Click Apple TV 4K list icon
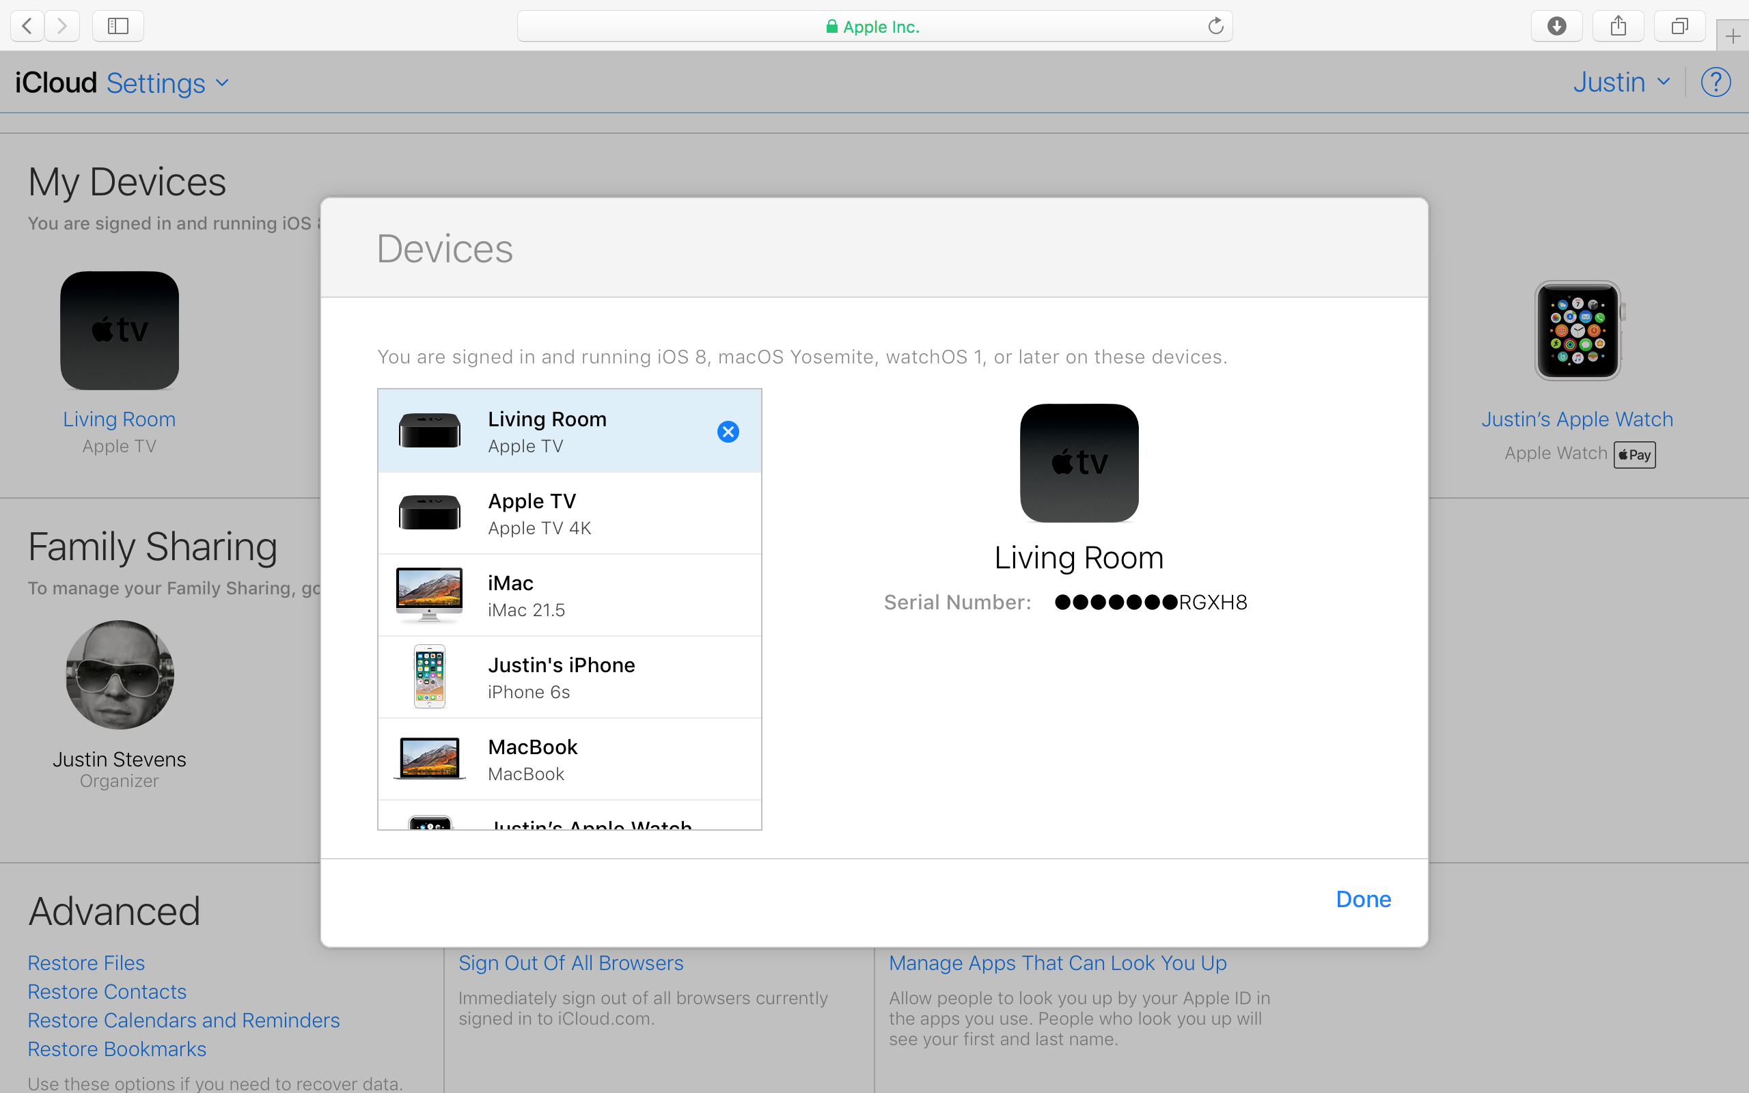Viewport: 1749px width, 1093px height. click(x=429, y=512)
